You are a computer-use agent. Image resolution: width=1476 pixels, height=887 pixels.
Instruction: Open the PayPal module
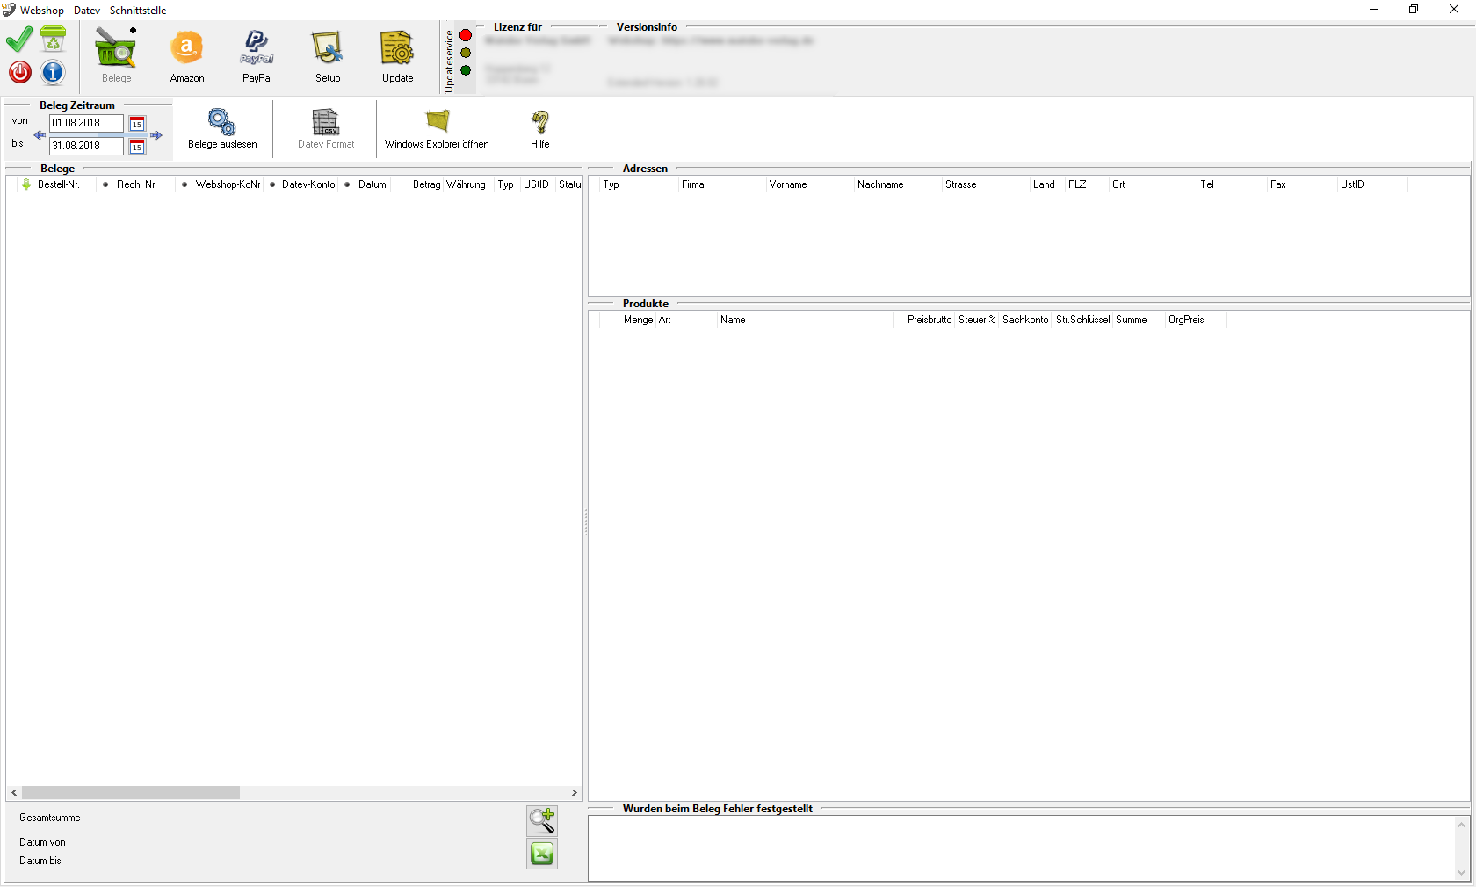[257, 56]
